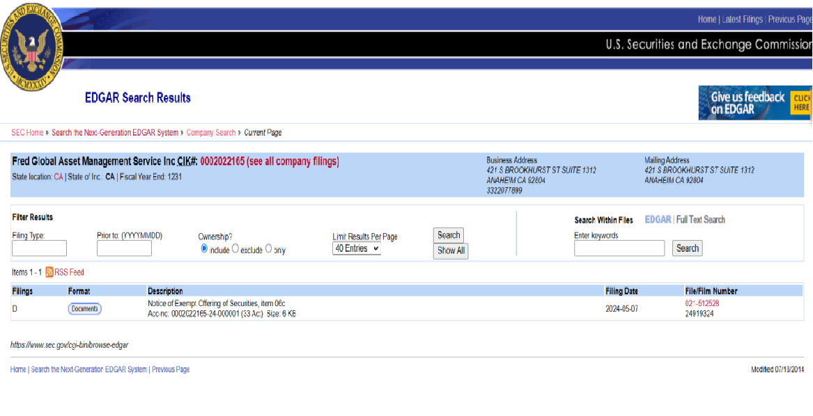
Task: Click the Give us feedback on EDGAR banner
Action: pyautogui.click(x=754, y=103)
